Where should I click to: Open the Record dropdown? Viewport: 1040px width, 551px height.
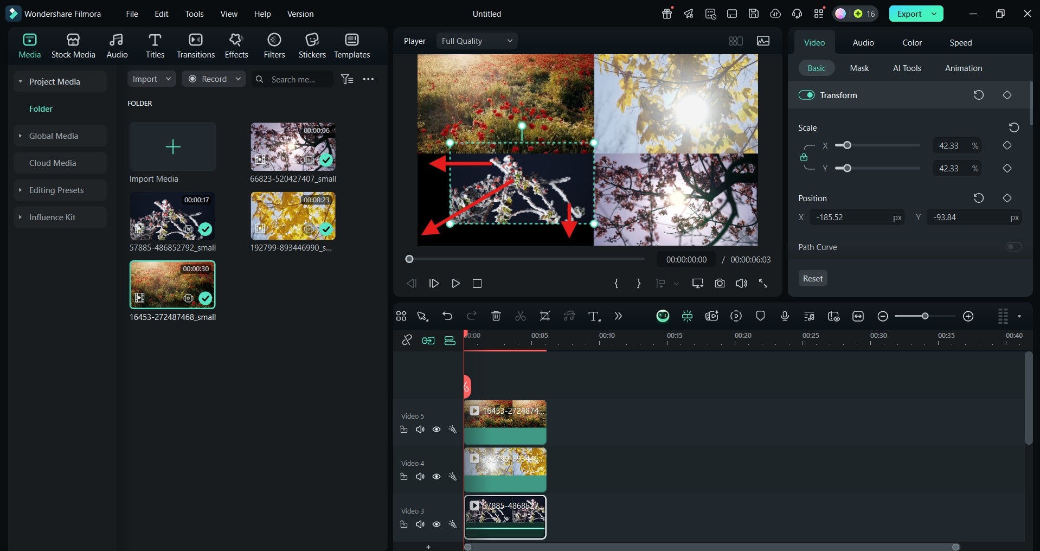coord(214,79)
